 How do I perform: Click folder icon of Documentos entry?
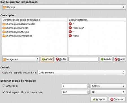point(4,24)
